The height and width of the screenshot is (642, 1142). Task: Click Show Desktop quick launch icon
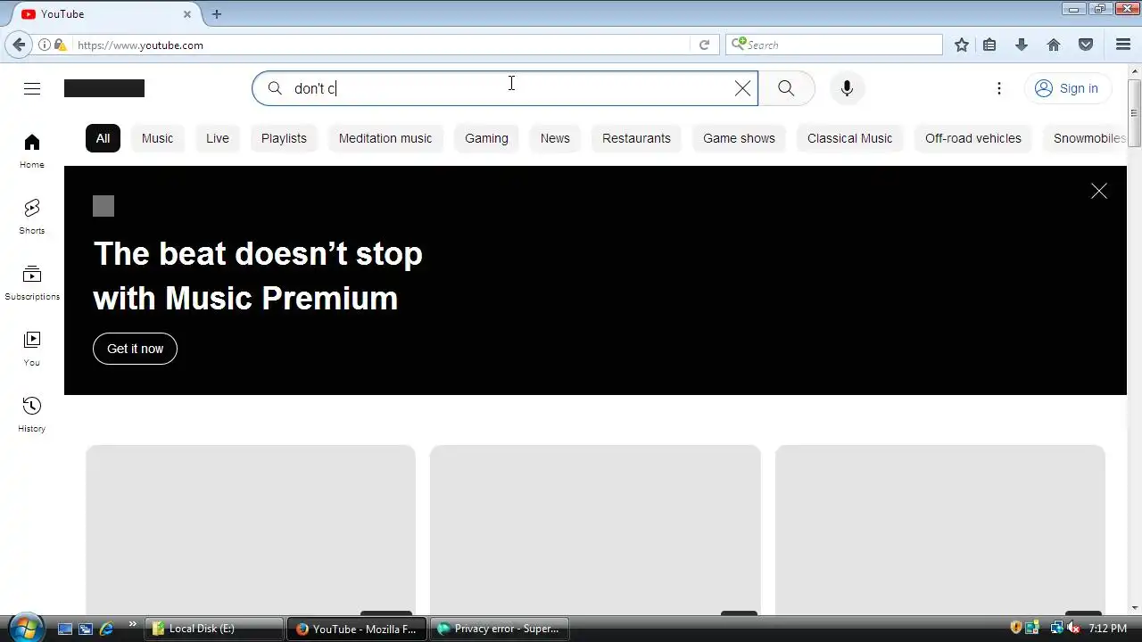pos(64,629)
